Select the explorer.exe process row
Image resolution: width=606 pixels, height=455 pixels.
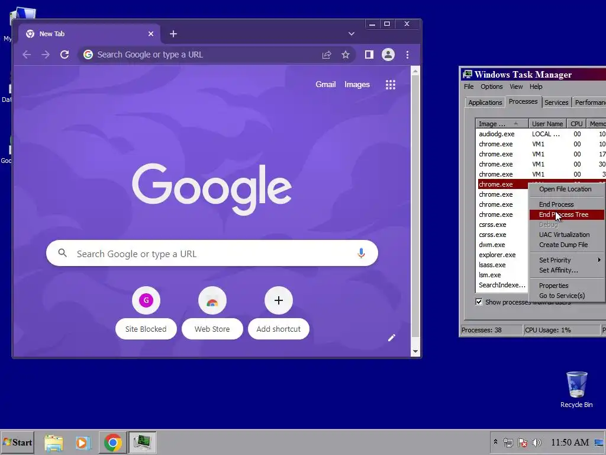[x=502, y=255]
